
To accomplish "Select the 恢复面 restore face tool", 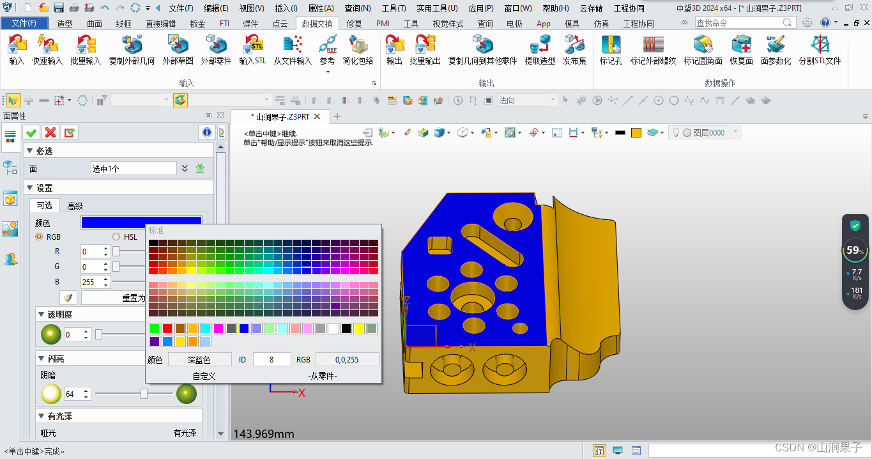I will tap(741, 51).
